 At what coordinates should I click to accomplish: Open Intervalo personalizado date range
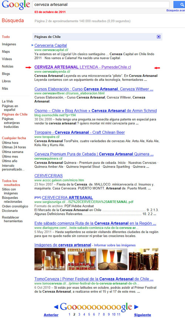coord(13,167)
